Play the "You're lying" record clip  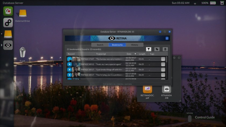click(x=69, y=75)
